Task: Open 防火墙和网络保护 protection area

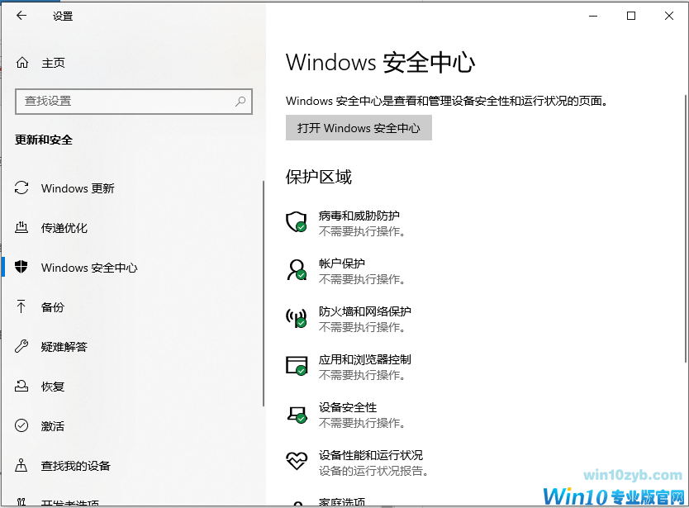Action: (x=364, y=311)
